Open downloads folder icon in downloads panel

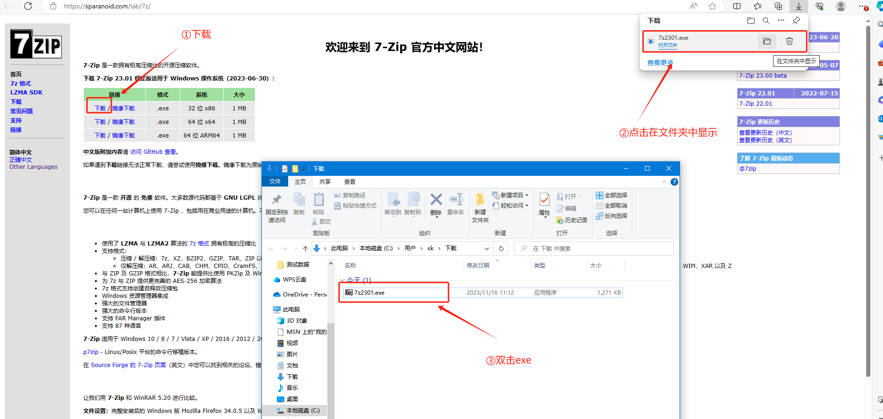(x=751, y=21)
